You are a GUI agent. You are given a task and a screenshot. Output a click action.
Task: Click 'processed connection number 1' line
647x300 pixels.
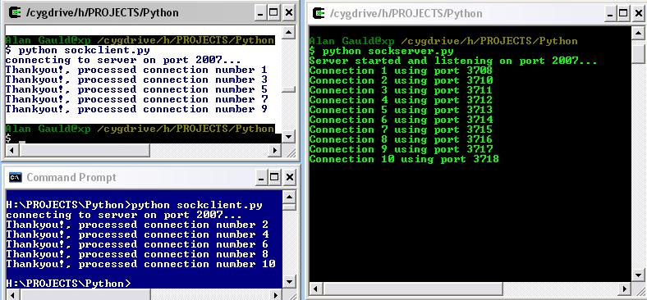tap(136, 70)
